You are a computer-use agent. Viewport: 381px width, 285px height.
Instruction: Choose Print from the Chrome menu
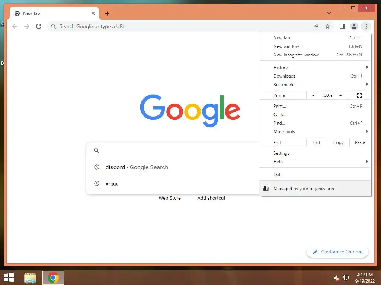click(x=315, y=106)
